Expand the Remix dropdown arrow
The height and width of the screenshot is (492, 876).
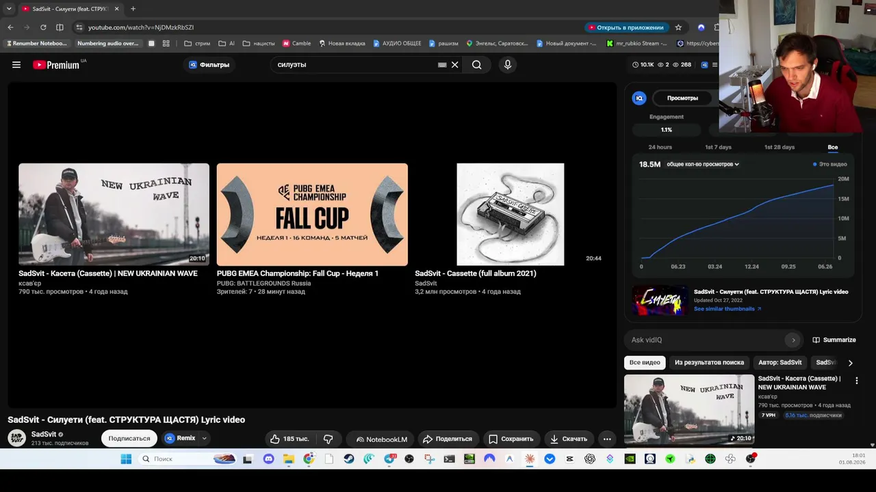tap(204, 439)
